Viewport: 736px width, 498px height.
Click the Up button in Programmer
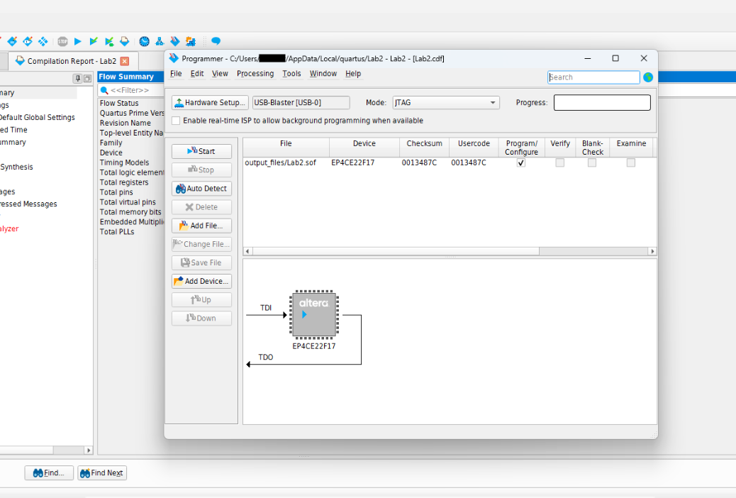click(x=201, y=300)
